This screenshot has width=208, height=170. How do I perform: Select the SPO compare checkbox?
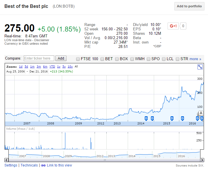[x=149, y=59]
